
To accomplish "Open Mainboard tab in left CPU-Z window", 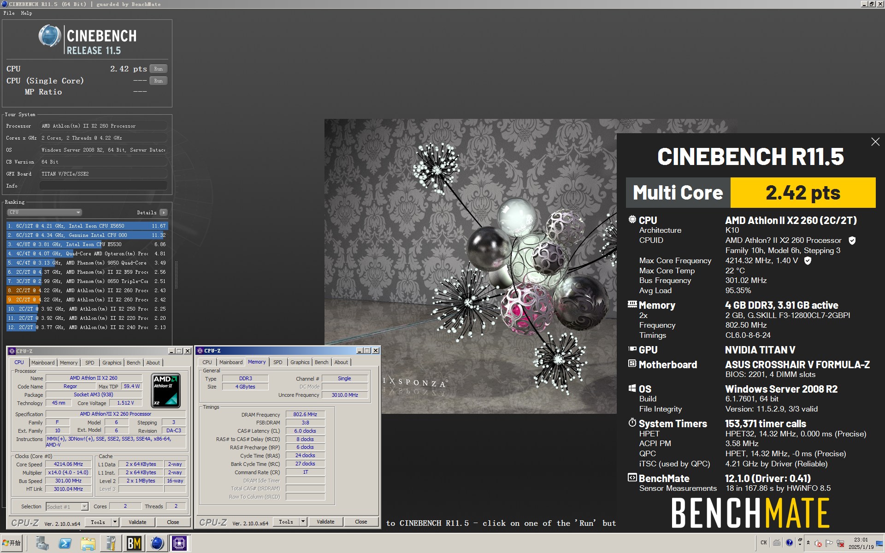I will click(x=43, y=363).
